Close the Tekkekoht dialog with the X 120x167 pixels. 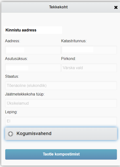click(x=116, y=7)
